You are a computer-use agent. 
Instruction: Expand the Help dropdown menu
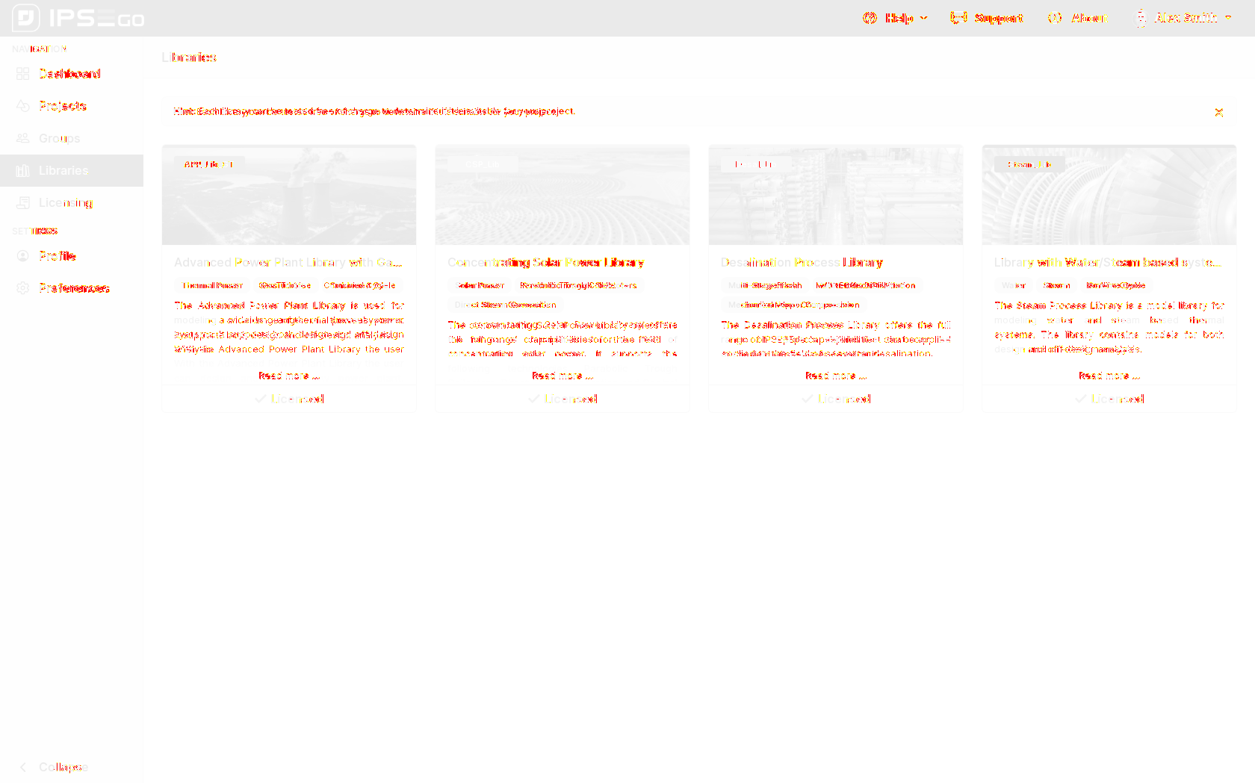point(896,18)
